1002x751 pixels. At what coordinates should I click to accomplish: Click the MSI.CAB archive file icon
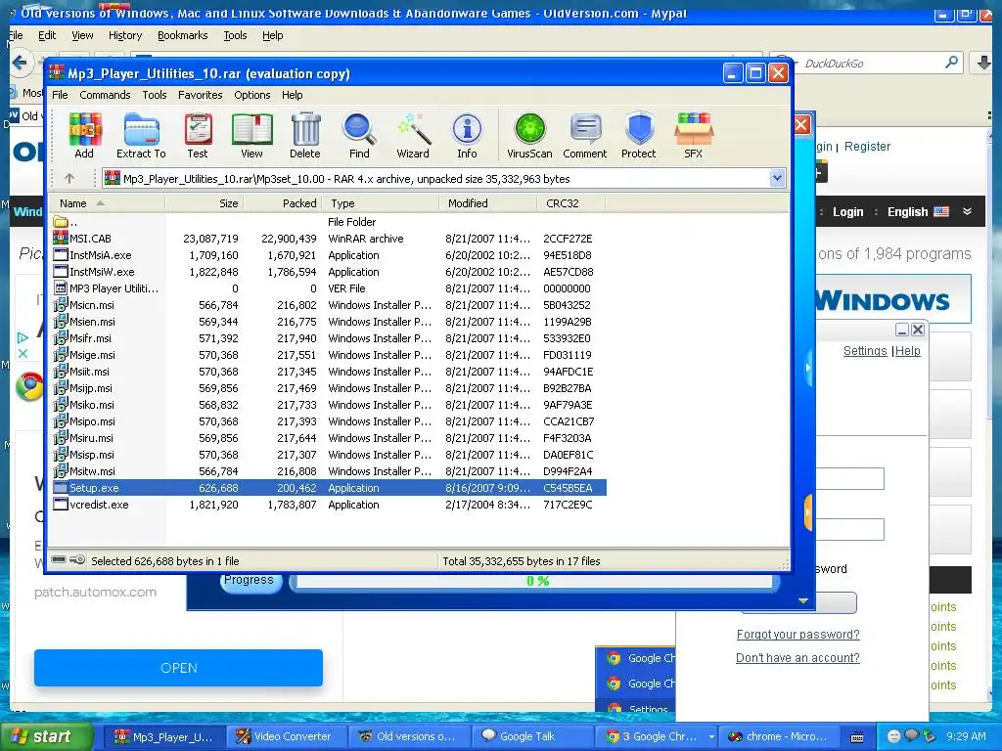point(61,239)
